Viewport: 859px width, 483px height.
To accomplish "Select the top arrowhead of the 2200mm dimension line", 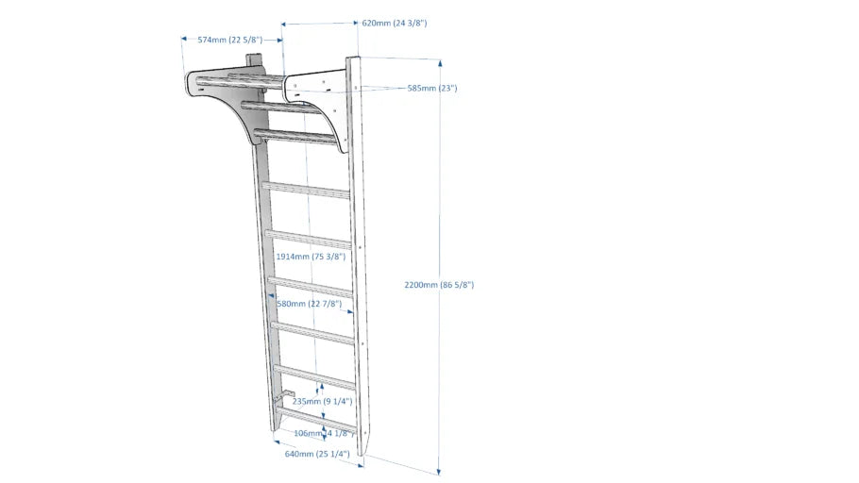I will [440, 62].
